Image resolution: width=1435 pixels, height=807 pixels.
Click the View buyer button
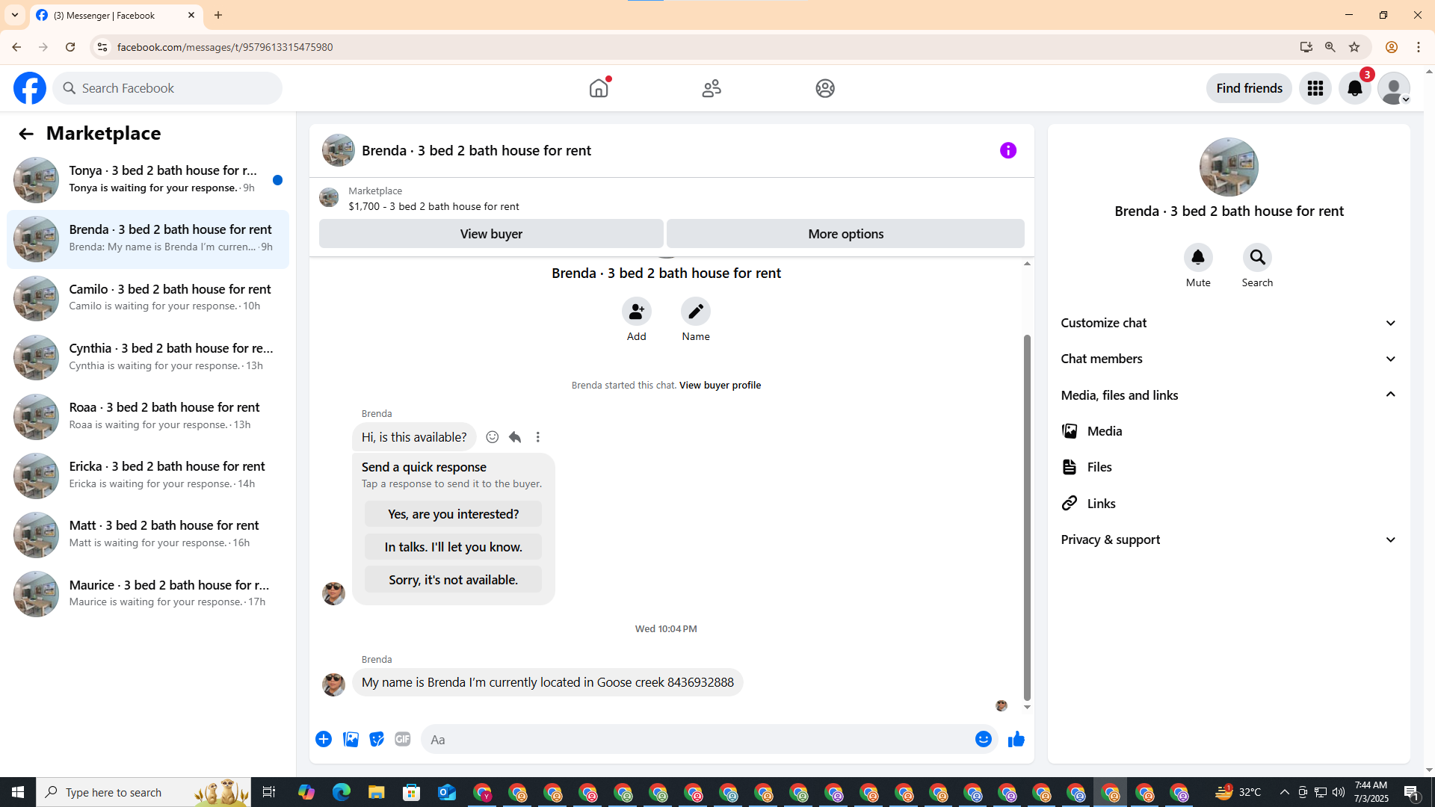pos(491,234)
